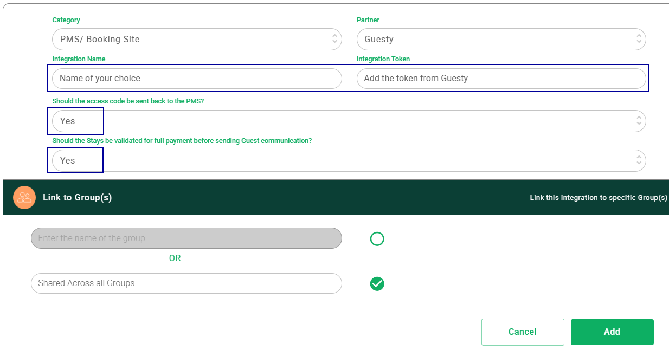Image resolution: width=669 pixels, height=350 pixels.
Task: Click the Category label
Action: tap(66, 20)
